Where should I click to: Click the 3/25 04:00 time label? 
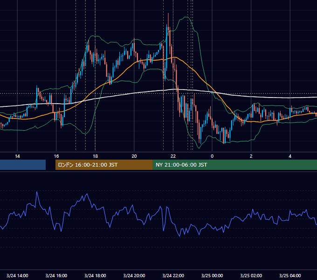[x=290, y=275]
